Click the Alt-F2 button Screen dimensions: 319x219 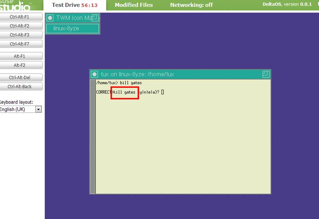22,65
